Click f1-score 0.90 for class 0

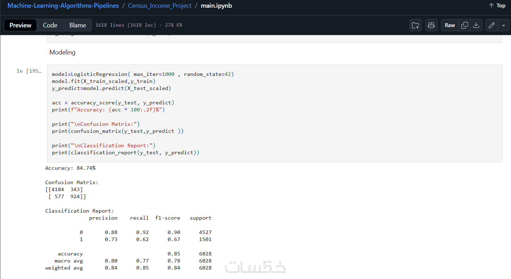pos(174,232)
